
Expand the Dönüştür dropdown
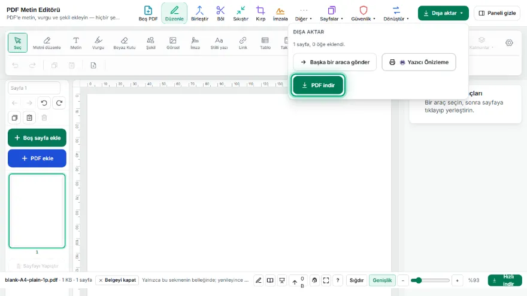click(x=396, y=13)
